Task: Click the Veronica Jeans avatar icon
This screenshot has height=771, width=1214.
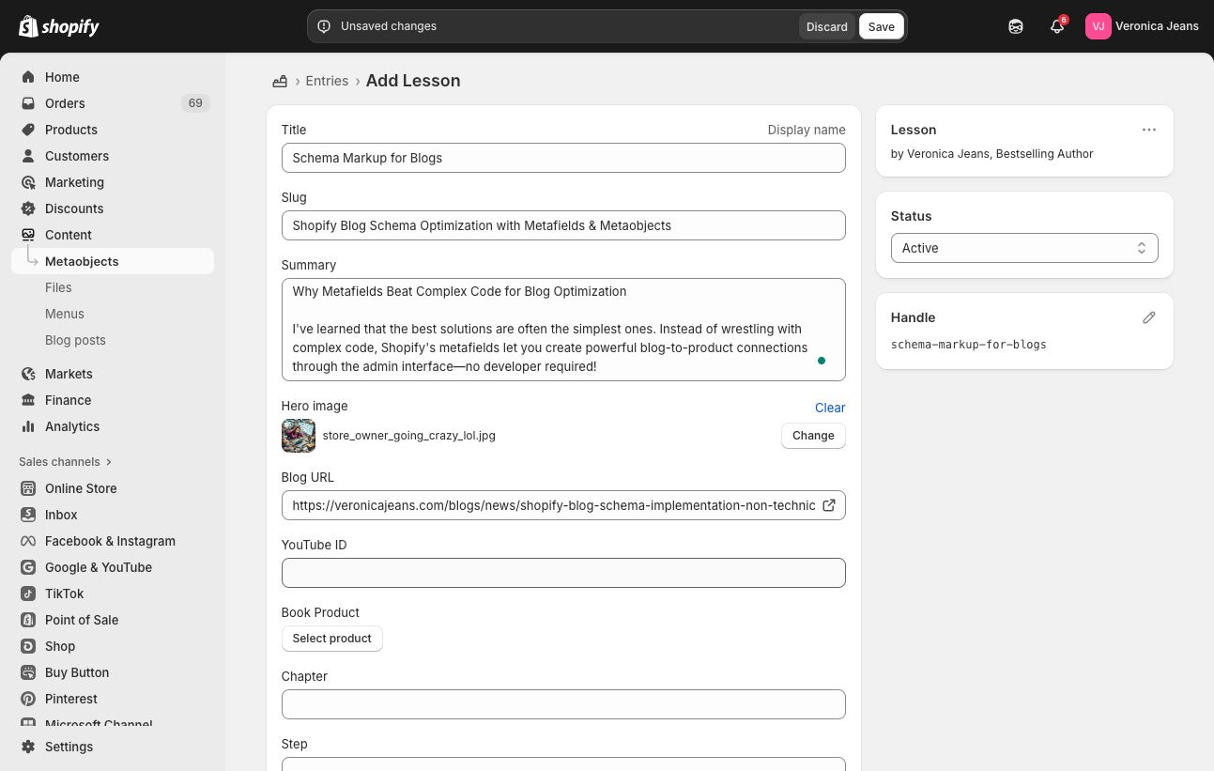Action: click(1099, 26)
